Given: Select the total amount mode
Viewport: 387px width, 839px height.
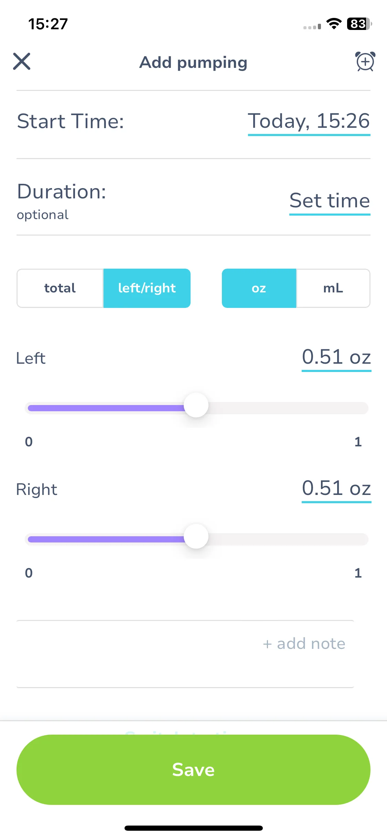Looking at the screenshot, I should click(60, 288).
